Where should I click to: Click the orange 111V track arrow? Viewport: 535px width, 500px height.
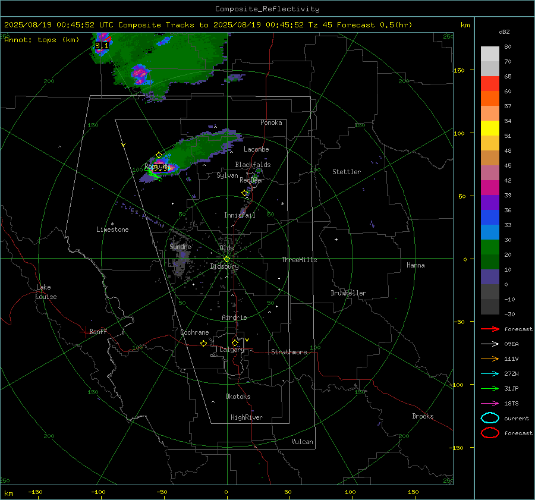coord(490,359)
